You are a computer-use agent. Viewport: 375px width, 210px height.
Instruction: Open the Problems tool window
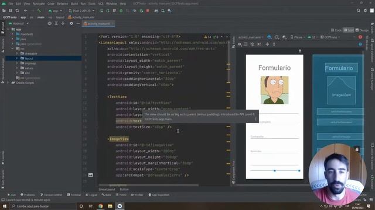tap(28, 195)
